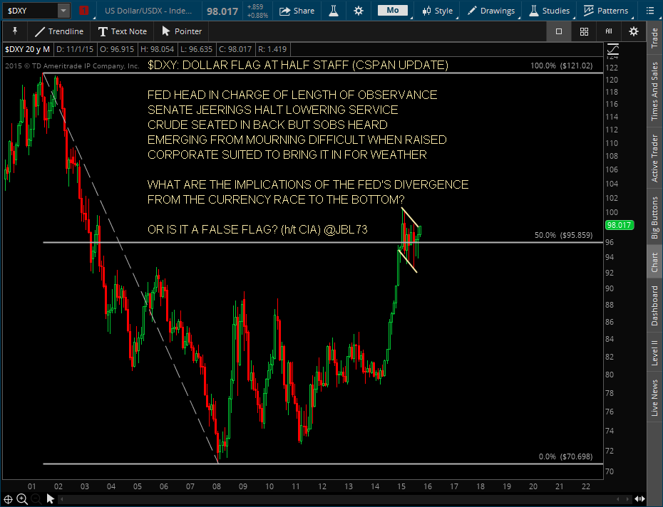663x507 pixels.
Task: Click the horizontal chart scrollbar track
Action: click(344, 499)
